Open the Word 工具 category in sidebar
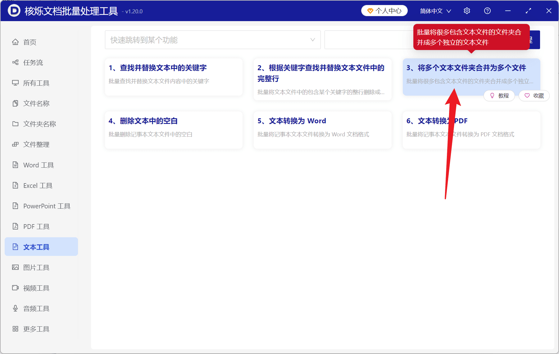Image resolution: width=559 pixels, height=354 pixels. [x=38, y=165]
